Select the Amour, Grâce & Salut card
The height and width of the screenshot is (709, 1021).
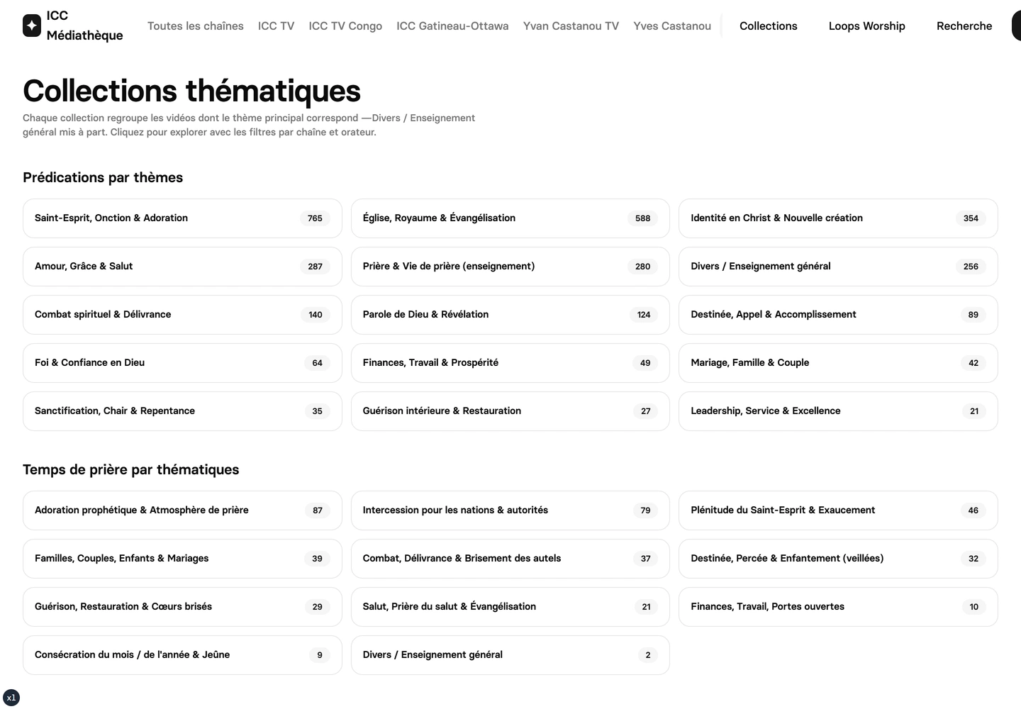(x=182, y=267)
